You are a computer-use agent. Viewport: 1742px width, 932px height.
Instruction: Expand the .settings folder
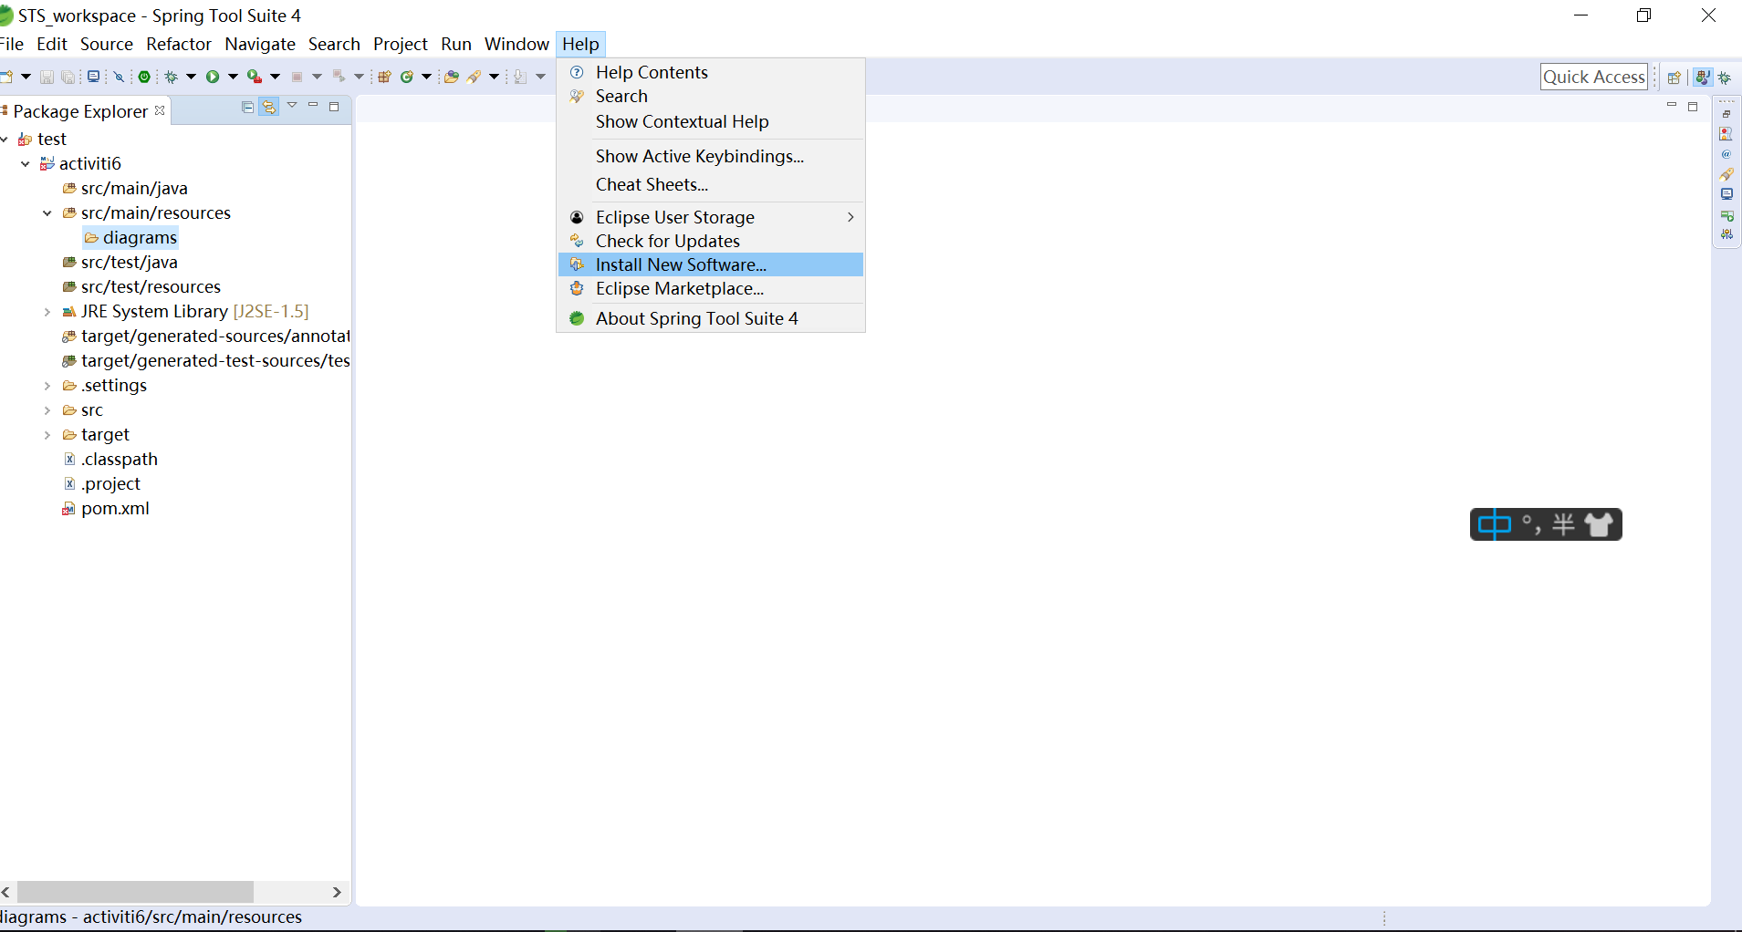[x=47, y=386]
